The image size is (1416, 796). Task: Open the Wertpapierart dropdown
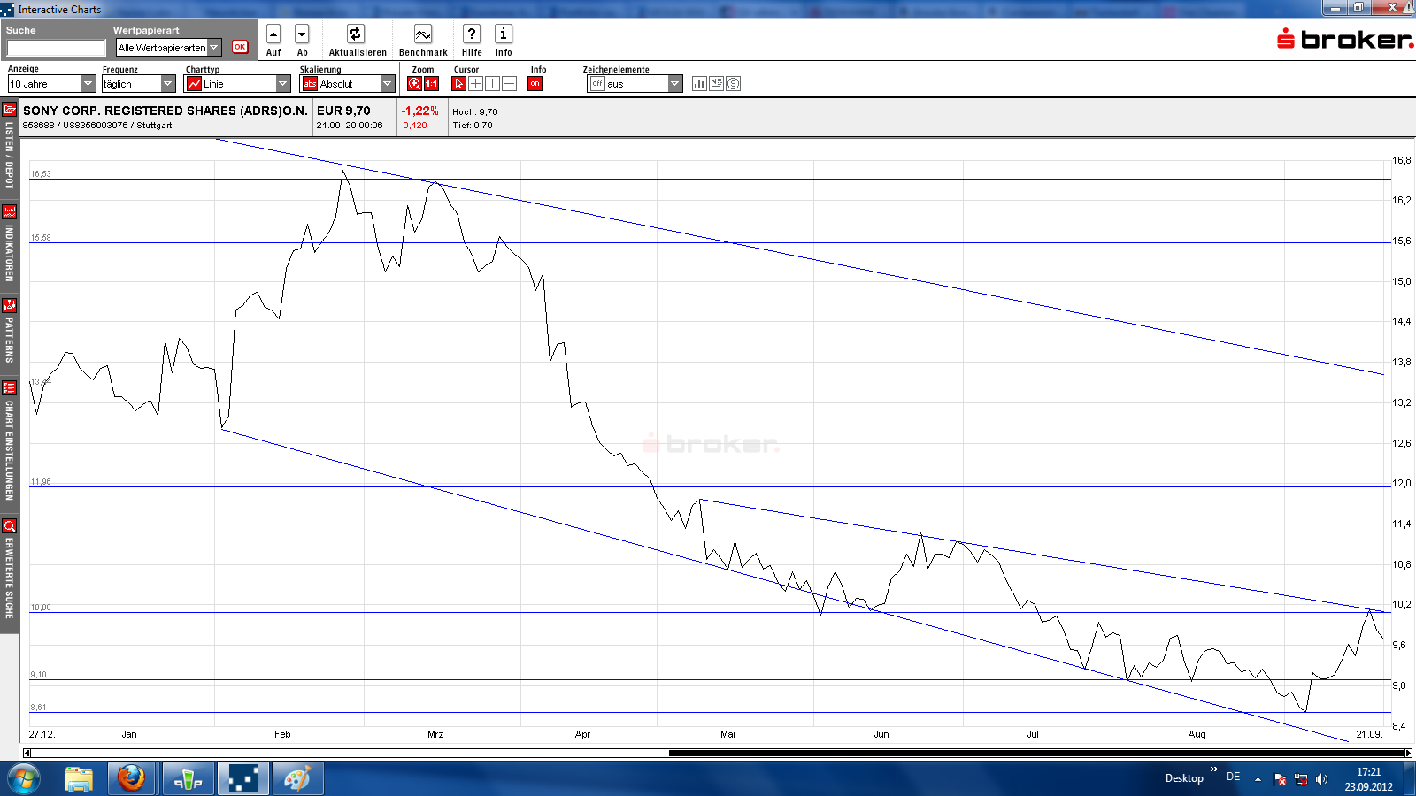click(x=169, y=48)
